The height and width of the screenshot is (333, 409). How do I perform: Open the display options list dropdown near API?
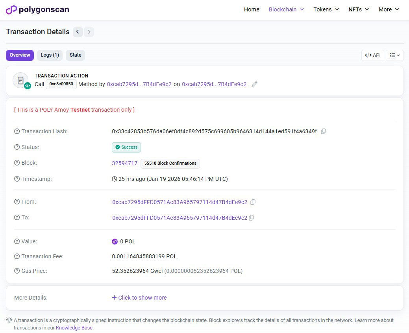394,55
